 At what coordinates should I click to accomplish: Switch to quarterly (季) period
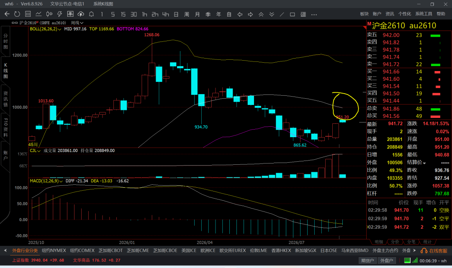[208, 14]
